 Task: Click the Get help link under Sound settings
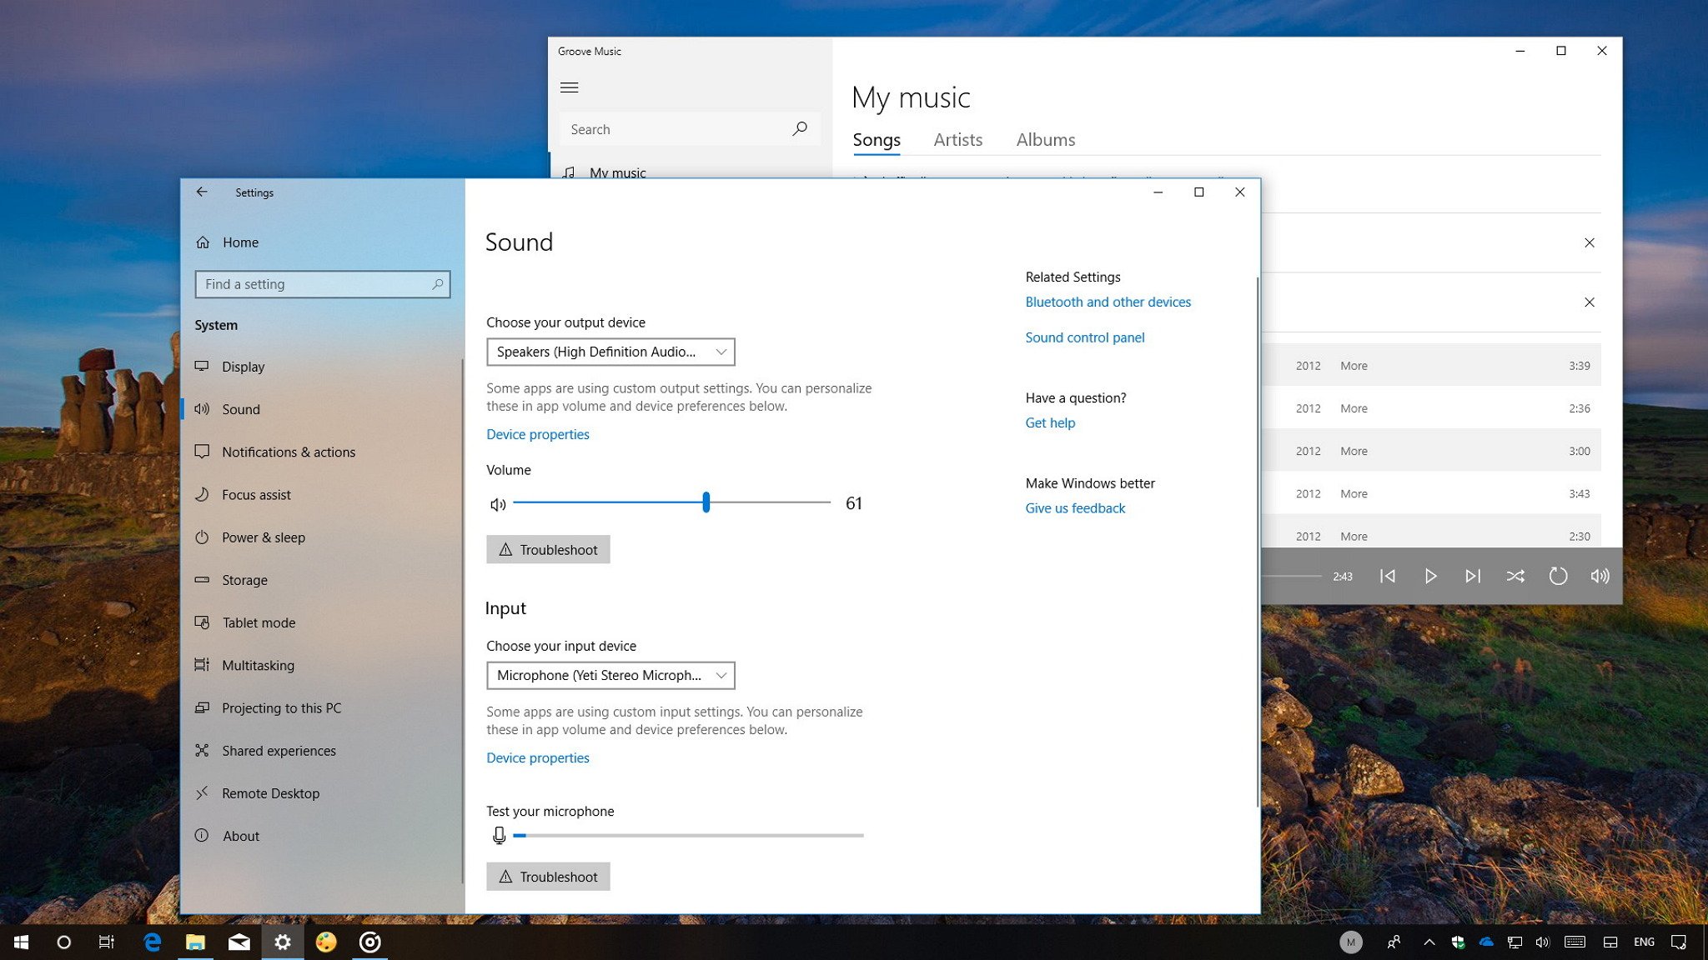click(x=1048, y=422)
